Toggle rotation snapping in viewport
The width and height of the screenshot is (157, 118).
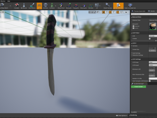click(x=110, y=12)
